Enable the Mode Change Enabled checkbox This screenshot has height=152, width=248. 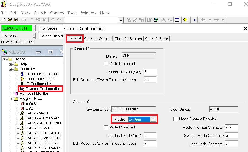tap(175, 119)
